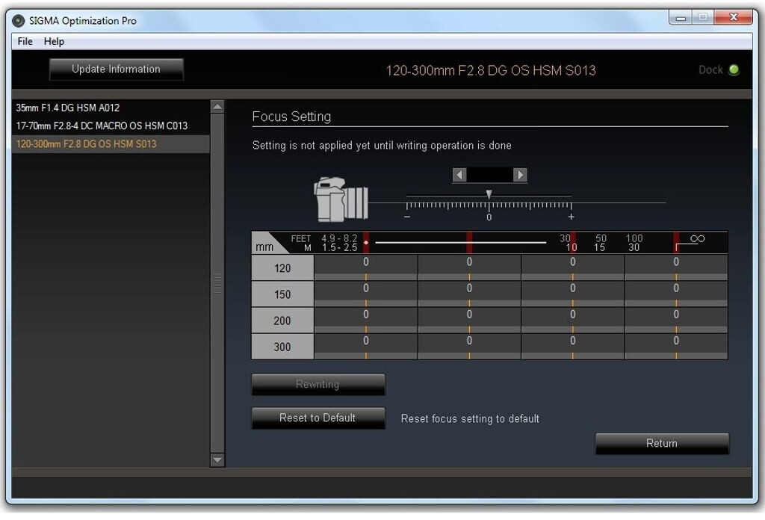Click the green Dock status indicator
765x520 pixels.
point(734,70)
